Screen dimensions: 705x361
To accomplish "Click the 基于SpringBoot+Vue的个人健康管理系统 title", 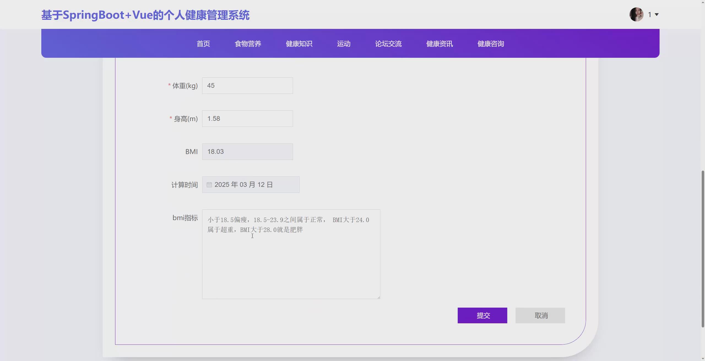I will tap(145, 15).
